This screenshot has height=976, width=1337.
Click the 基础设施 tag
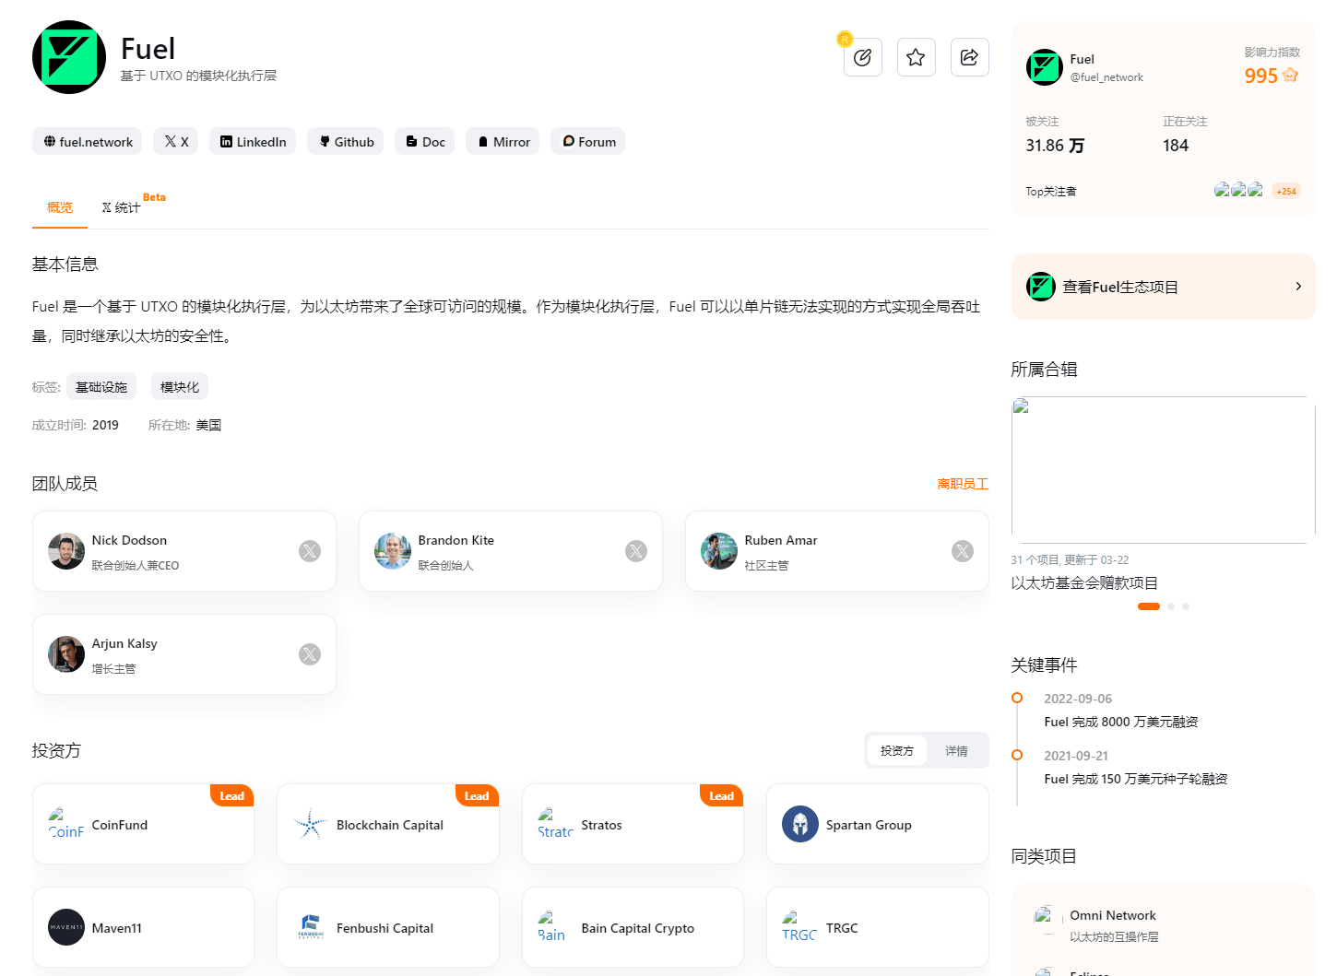click(x=101, y=387)
